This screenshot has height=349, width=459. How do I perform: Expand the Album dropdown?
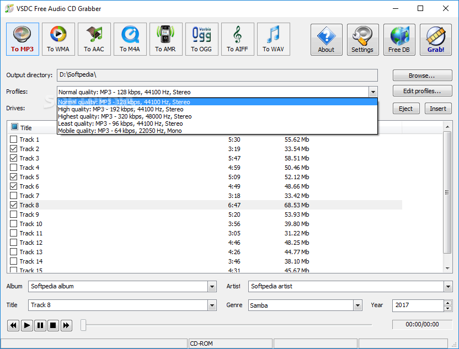click(x=212, y=287)
